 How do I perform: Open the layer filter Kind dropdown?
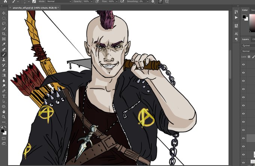248,46
